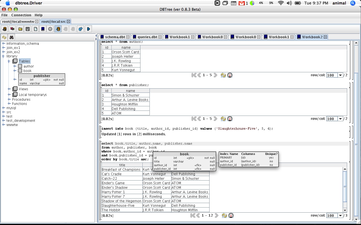
Task: Open settings via the gear toolbar icon
Action: 50,29
